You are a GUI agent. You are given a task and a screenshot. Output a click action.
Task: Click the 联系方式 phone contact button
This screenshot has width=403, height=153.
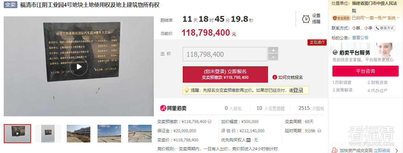click(x=385, y=28)
